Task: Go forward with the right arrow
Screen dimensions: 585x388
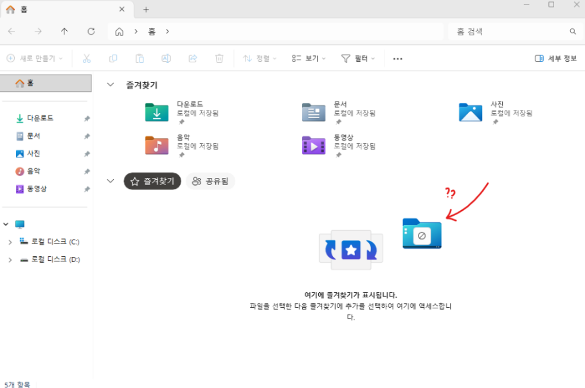Action: (x=38, y=31)
